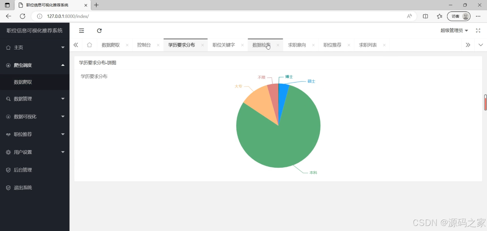
Task: Click the 数据管理 magnifier icon
Action: coord(8,99)
